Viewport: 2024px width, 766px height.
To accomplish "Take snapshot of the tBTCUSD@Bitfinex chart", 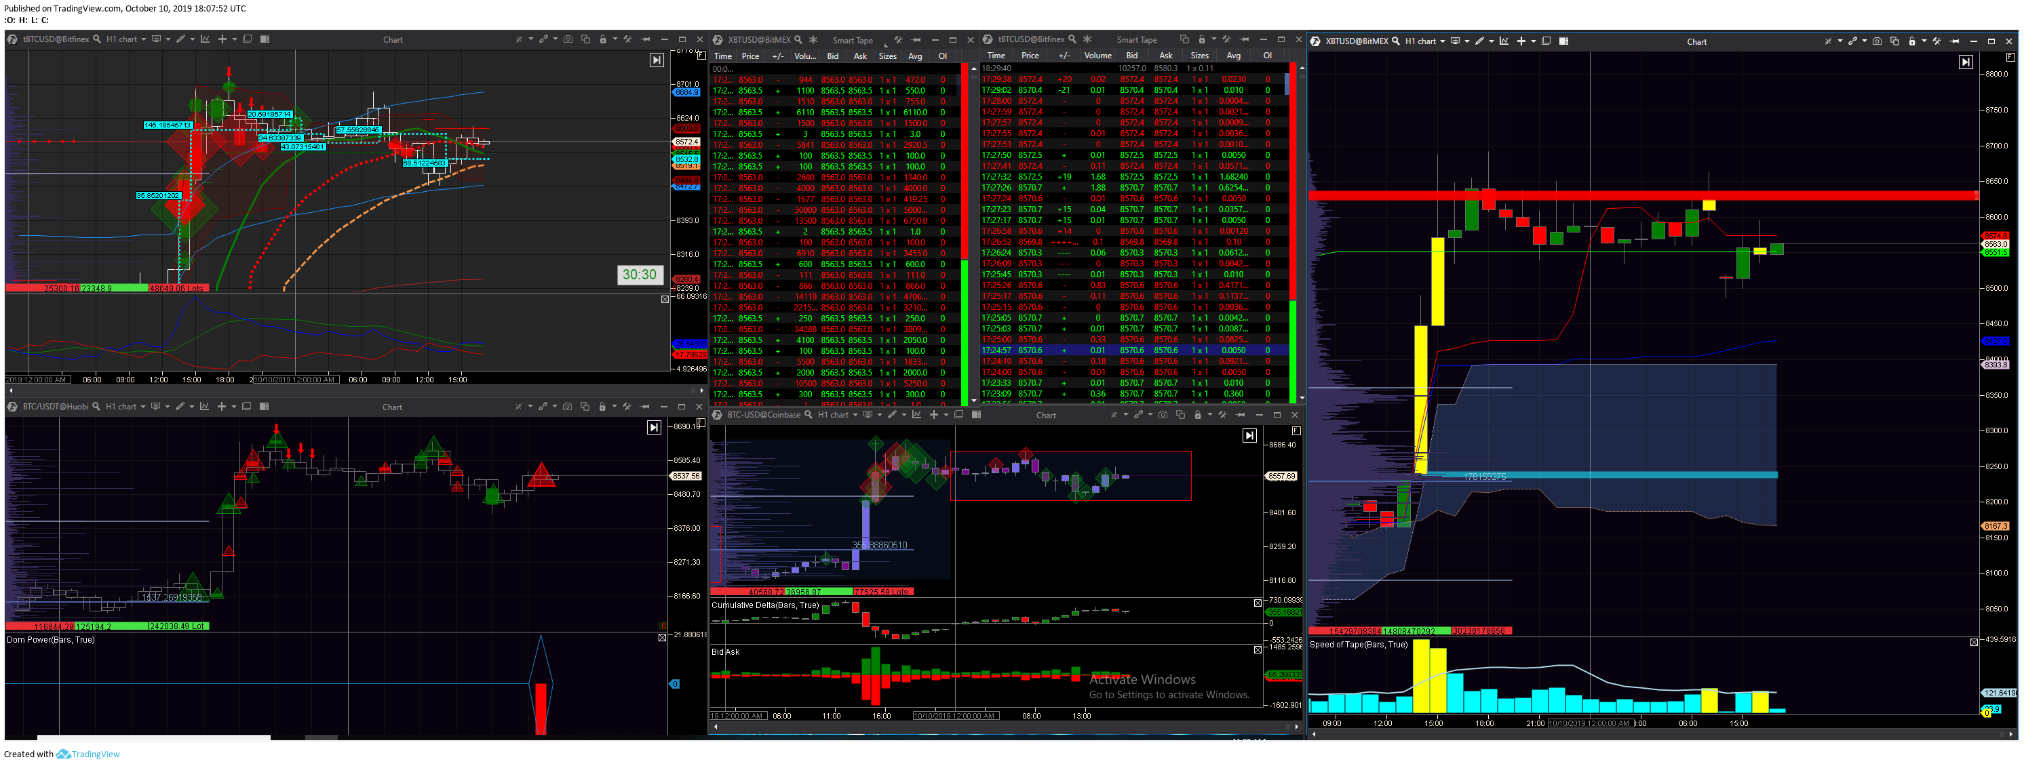I will coord(568,39).
